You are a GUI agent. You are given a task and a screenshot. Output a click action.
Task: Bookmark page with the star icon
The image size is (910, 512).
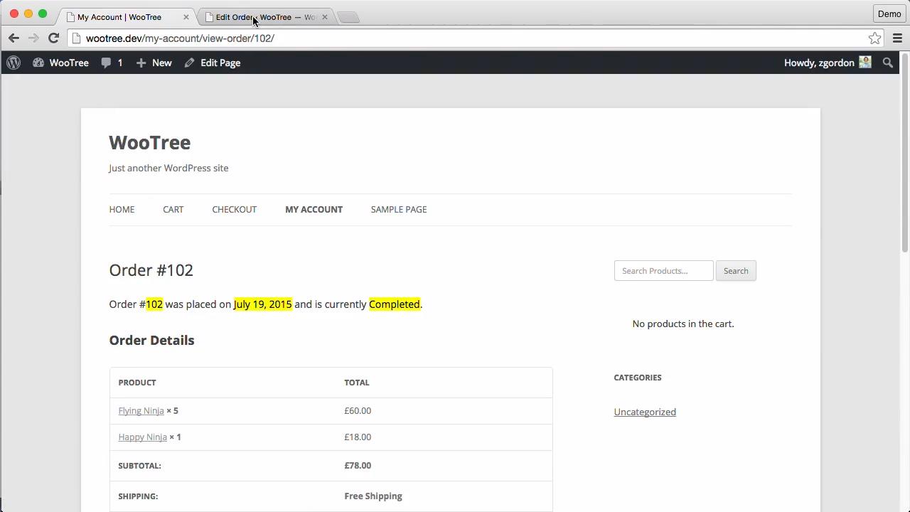pos(875,38)
